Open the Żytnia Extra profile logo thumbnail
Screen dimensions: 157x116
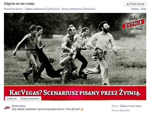pos(7,108)
